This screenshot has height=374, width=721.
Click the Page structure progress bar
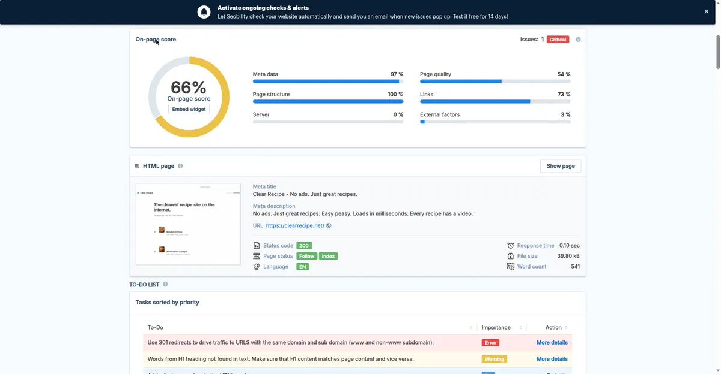click(x=327, y=102)
